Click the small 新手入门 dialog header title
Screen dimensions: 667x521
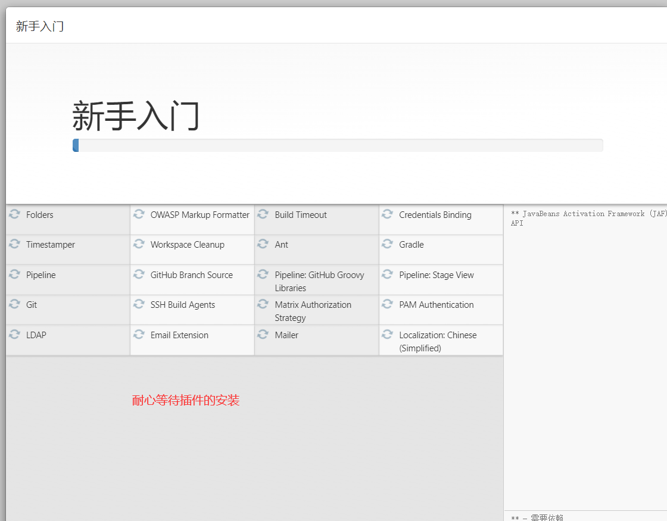pos(40,26)
